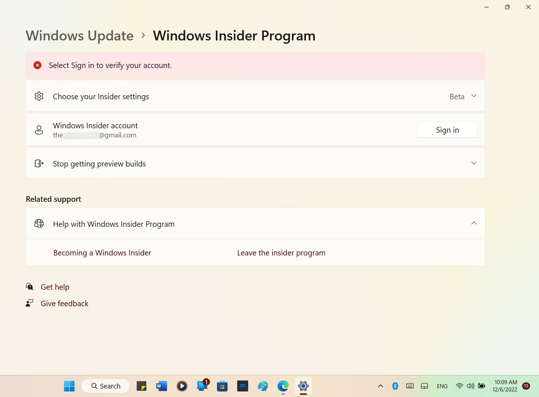Viewport: 539px width, 397px height.
Task: Open the taskbar app with notification badge
Action: 202,386
